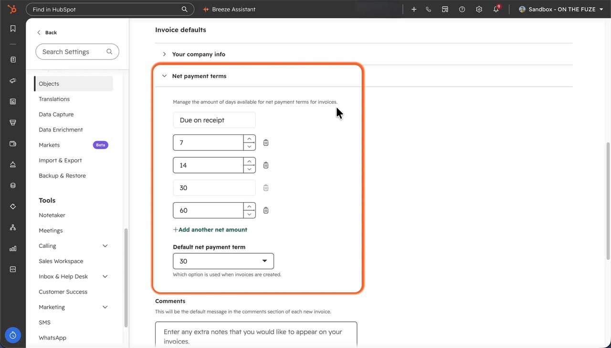Click the invoice Comments text area
This screenshot has width=611, height=348.
[256, 335]
